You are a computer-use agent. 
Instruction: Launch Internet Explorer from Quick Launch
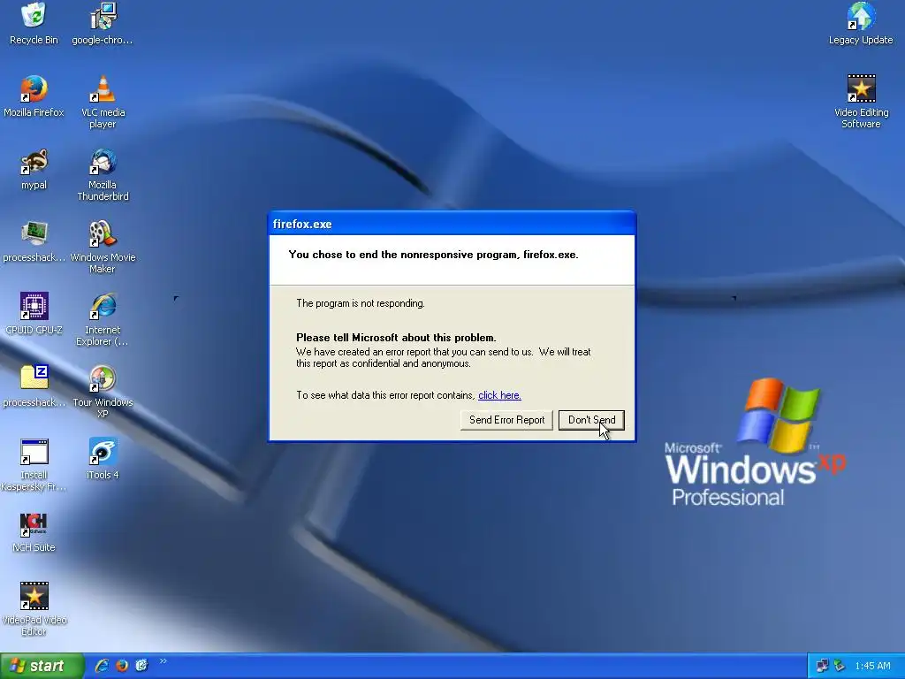click(x=103, y=666)
